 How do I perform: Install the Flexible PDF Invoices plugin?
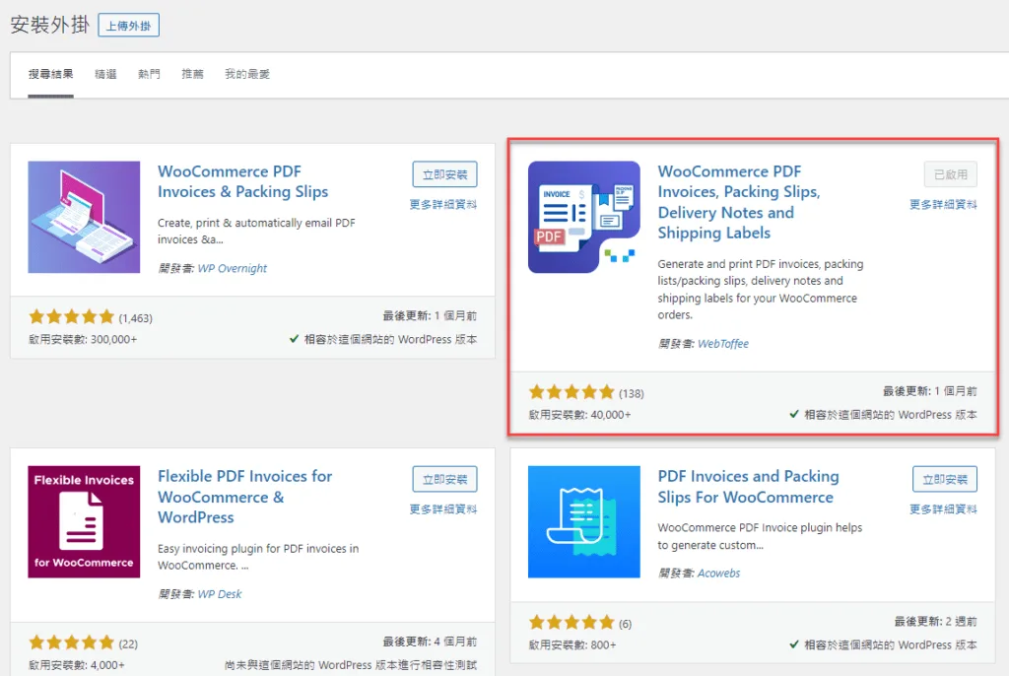coord(444,479)
